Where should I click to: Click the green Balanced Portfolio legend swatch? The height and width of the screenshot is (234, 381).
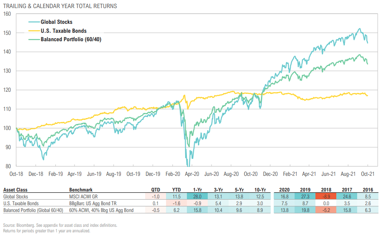(34, 39)
